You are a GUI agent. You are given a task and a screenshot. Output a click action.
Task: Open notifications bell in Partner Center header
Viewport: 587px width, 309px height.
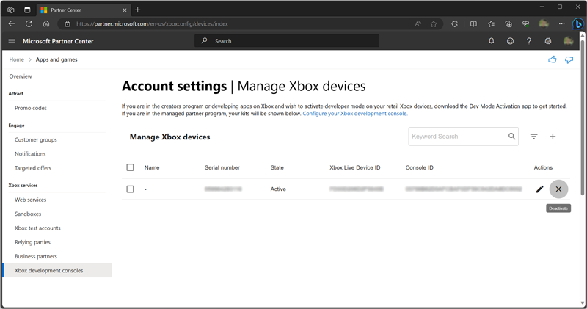point(491,41)
